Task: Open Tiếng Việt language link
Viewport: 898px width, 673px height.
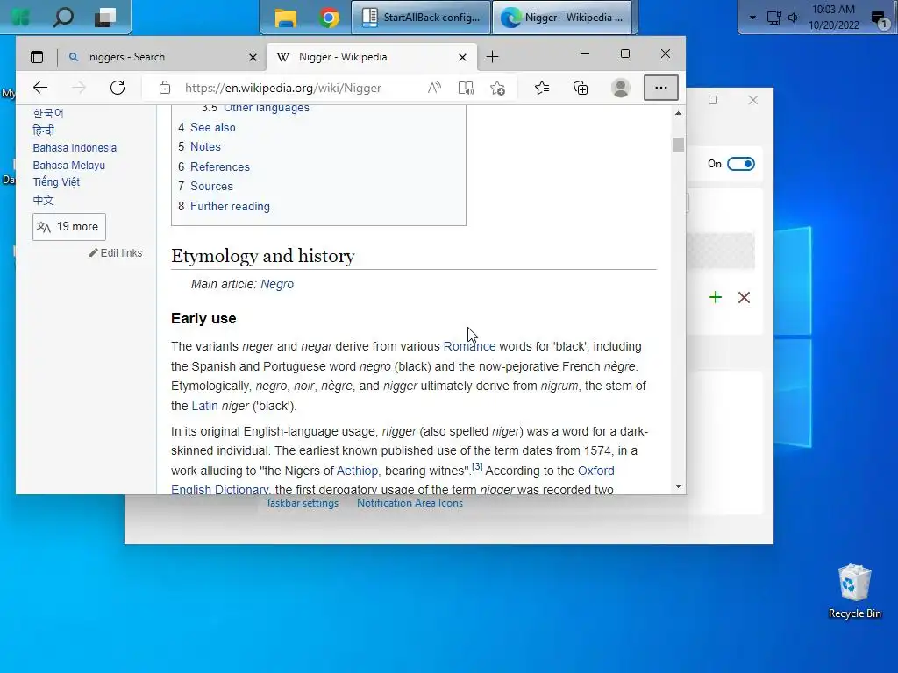Action: (x=56, y=182)
